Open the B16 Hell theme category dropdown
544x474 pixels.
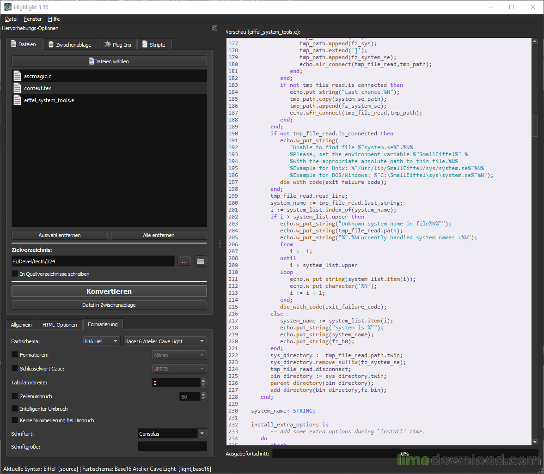[x=101, y=341]
